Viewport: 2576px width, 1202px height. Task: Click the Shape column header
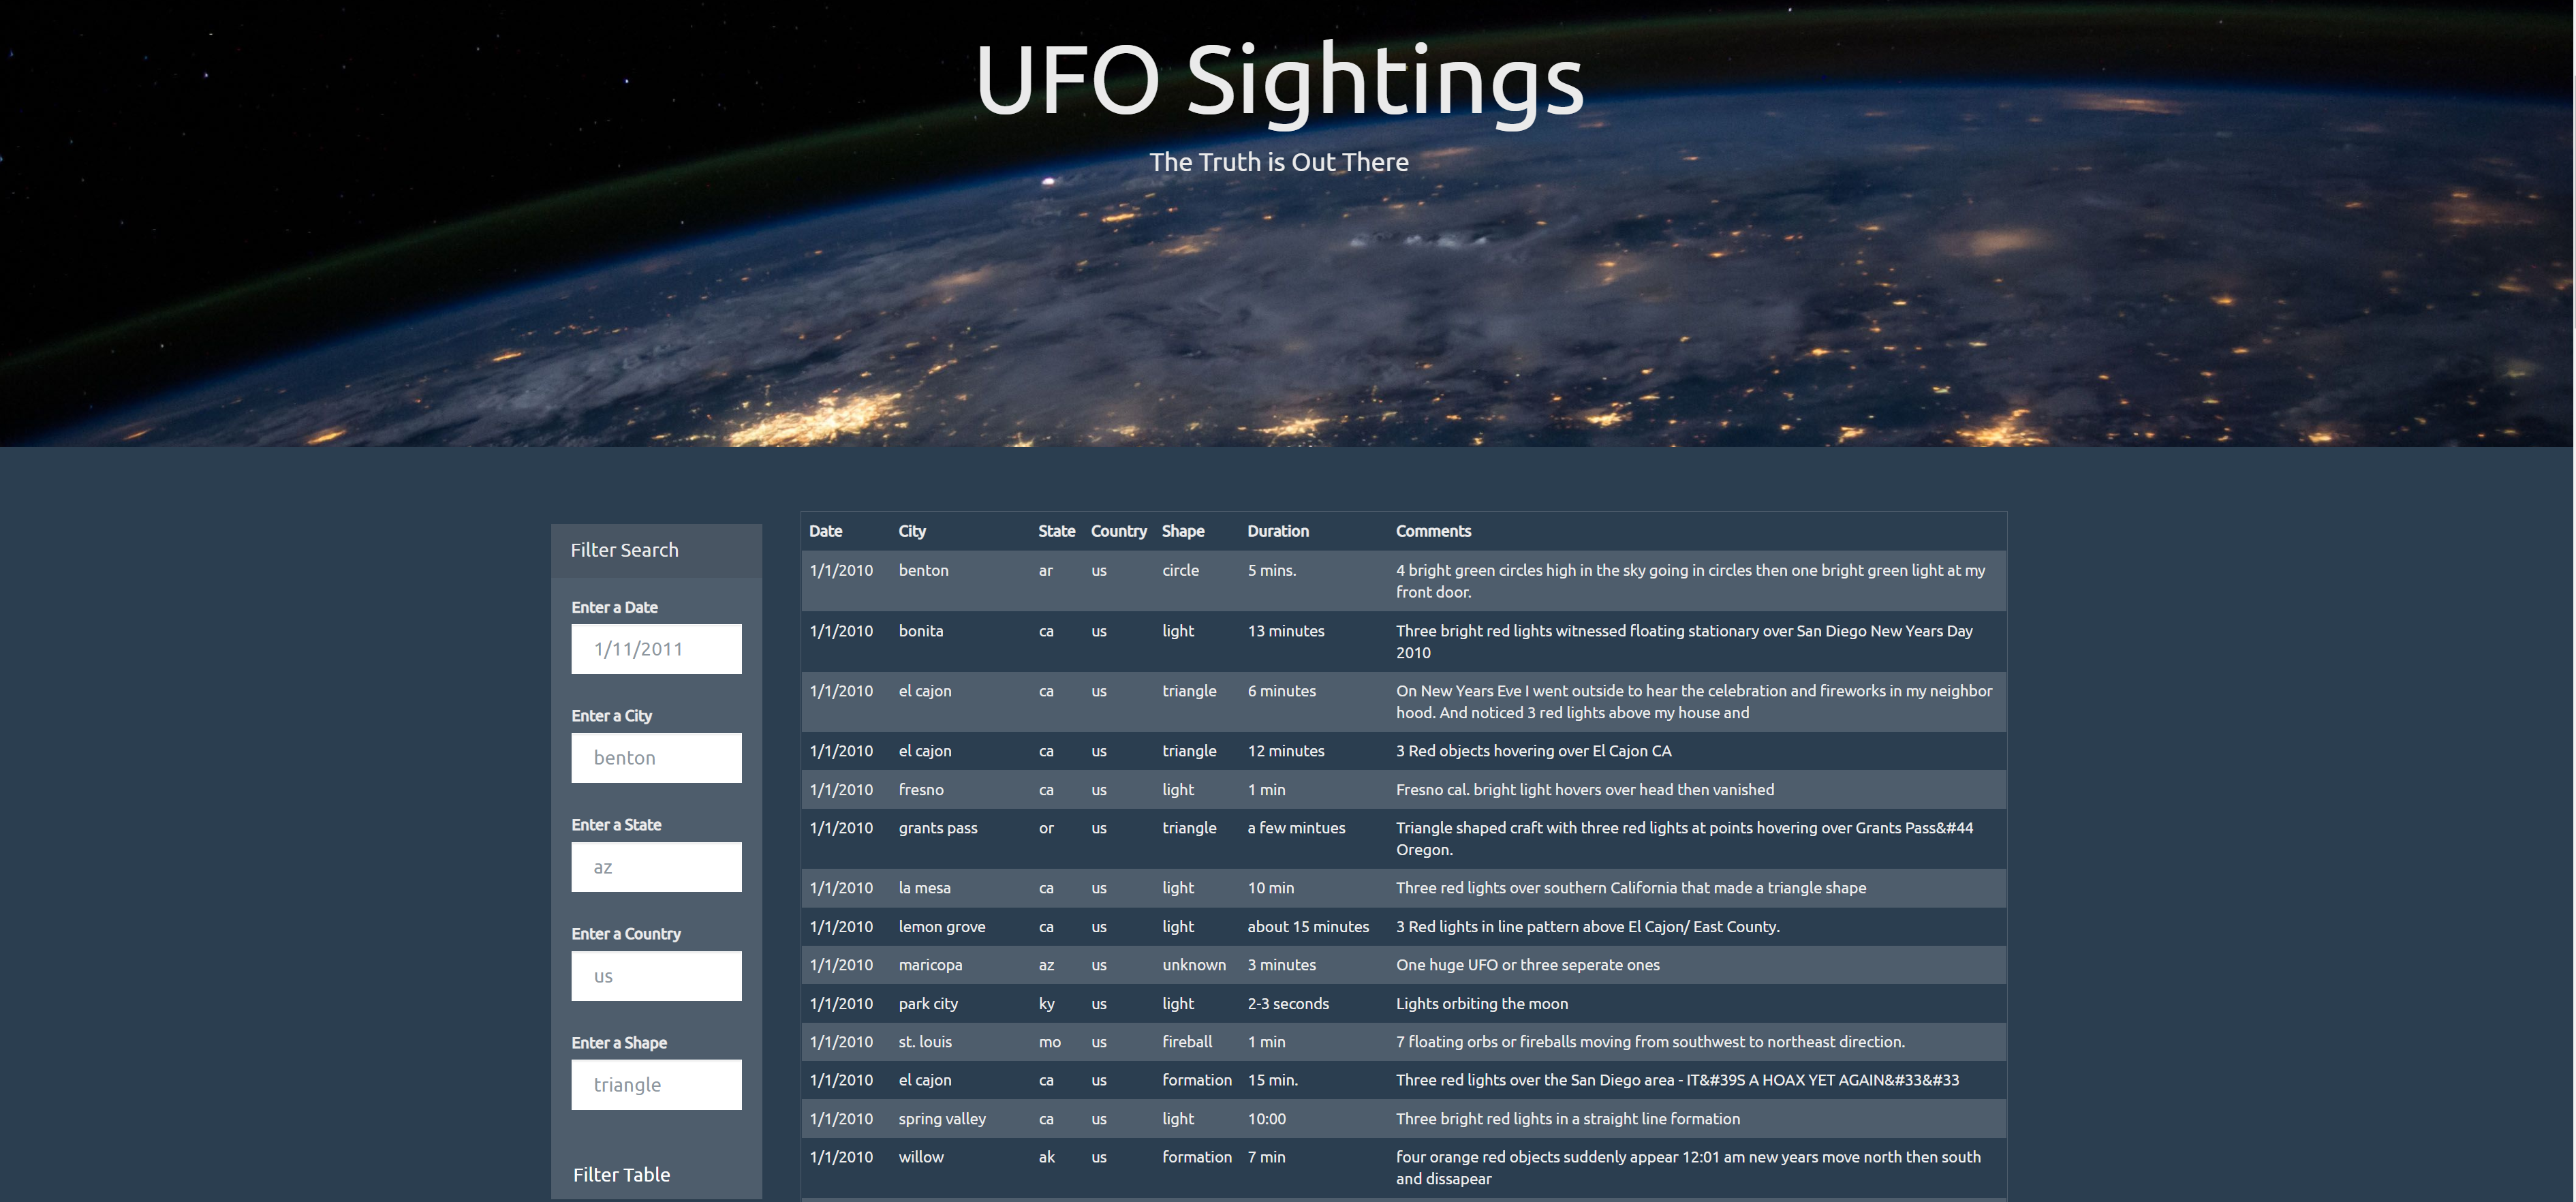pyautogui.click(x=1183, y=531)
